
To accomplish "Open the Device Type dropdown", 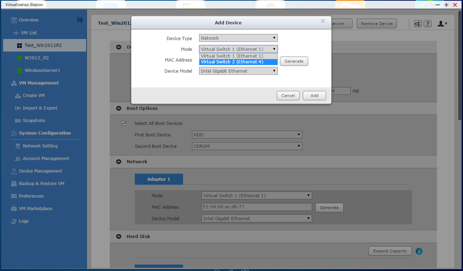I will tap(238, 38).
